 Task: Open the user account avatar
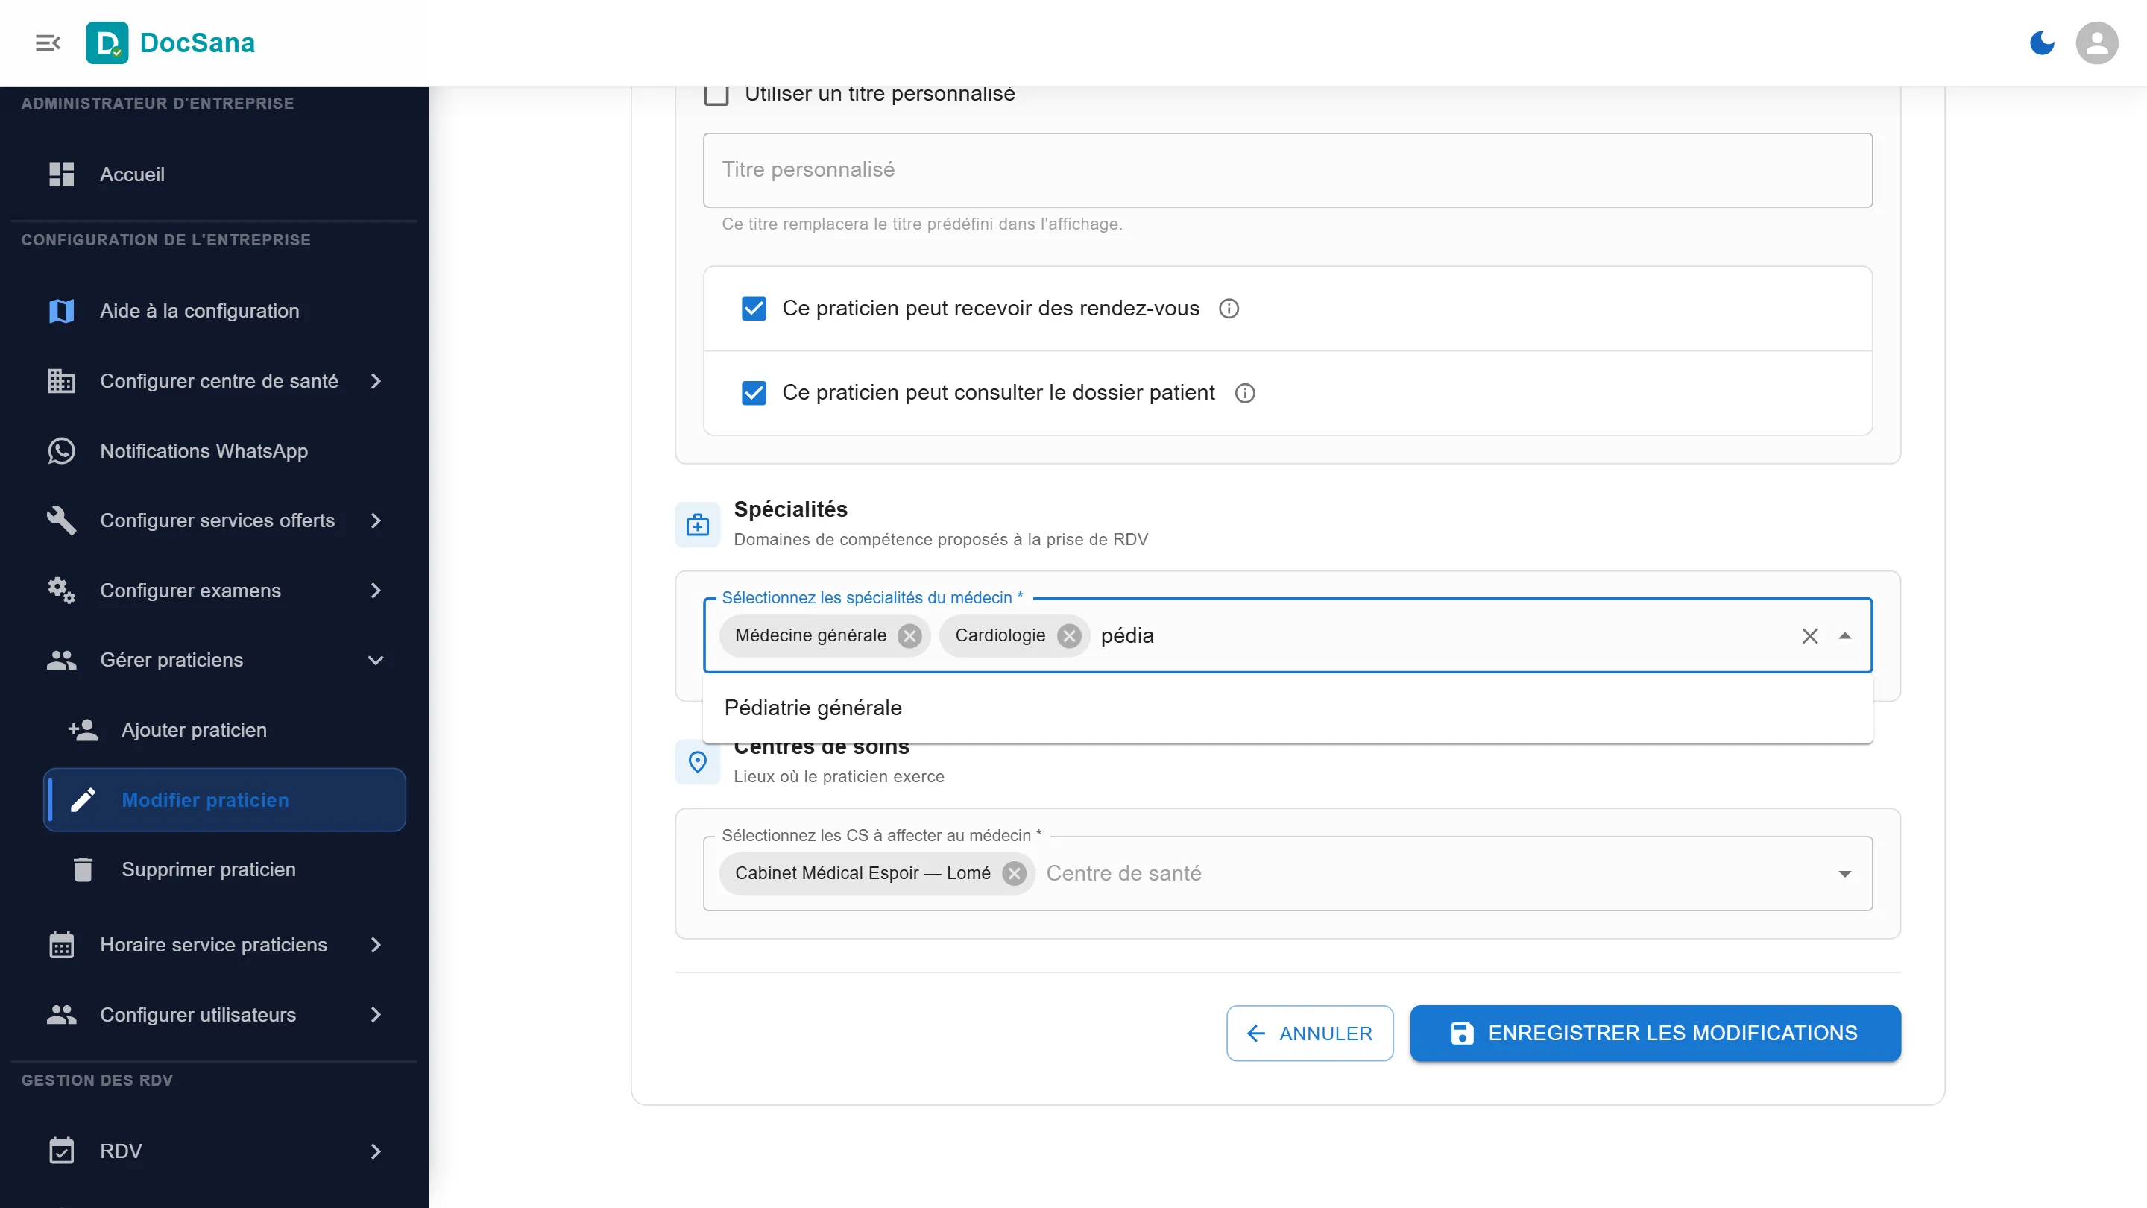click(2097, 43)
